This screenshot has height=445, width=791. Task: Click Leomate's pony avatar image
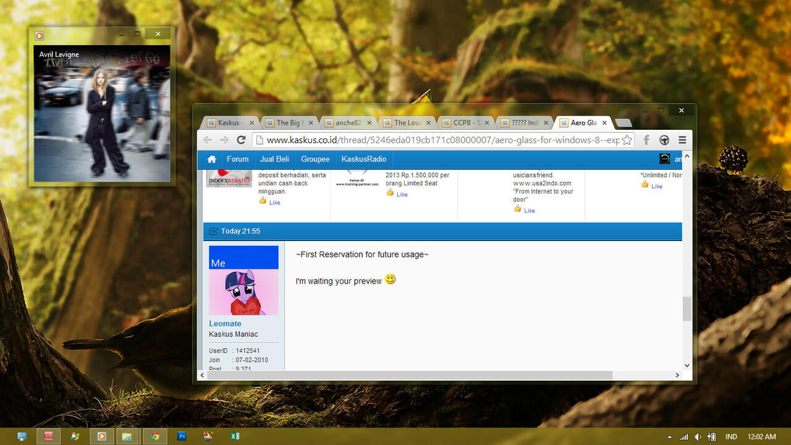[243, 281]
